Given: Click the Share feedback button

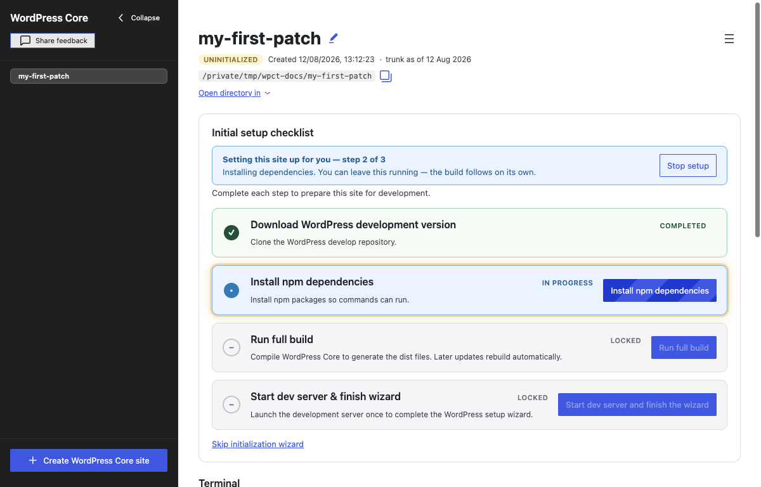Looking at the screenshot, I should [x=53, y=41].
